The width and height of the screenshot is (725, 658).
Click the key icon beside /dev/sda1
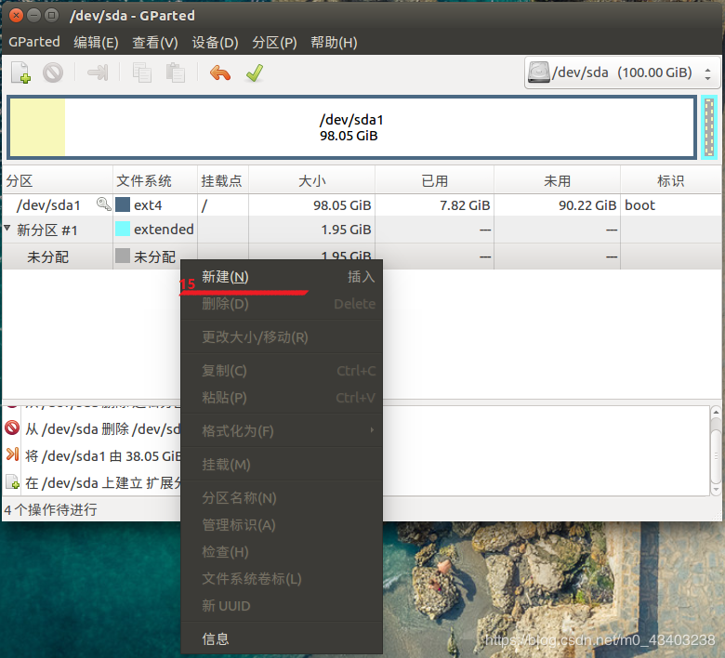coord(103,204)
